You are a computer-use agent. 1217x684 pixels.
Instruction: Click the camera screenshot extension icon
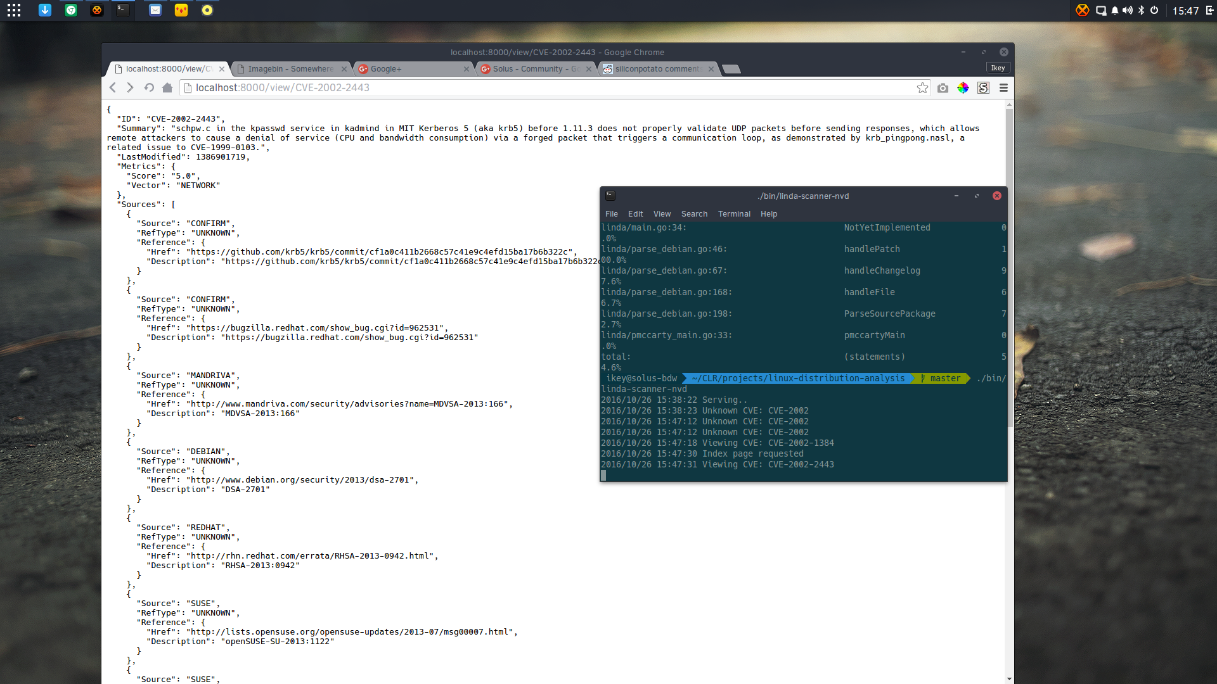pyautogui.click(x=943, y=88)
